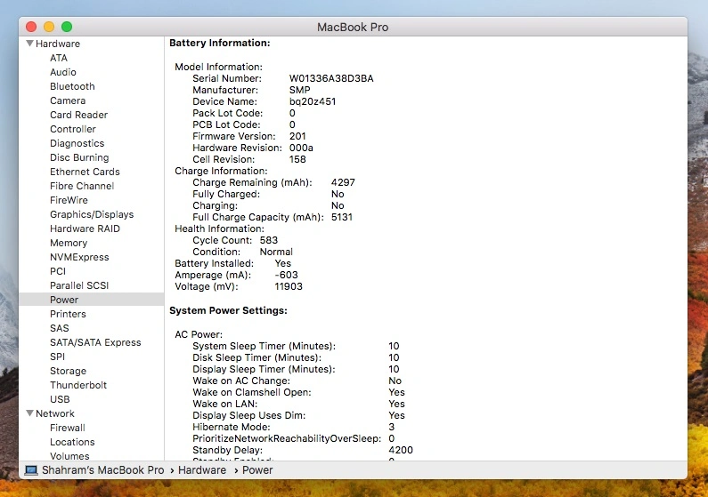The height and width of the screenshot is (497, 708).
Task: Click the amperage value -603
Action: [286, 275]
